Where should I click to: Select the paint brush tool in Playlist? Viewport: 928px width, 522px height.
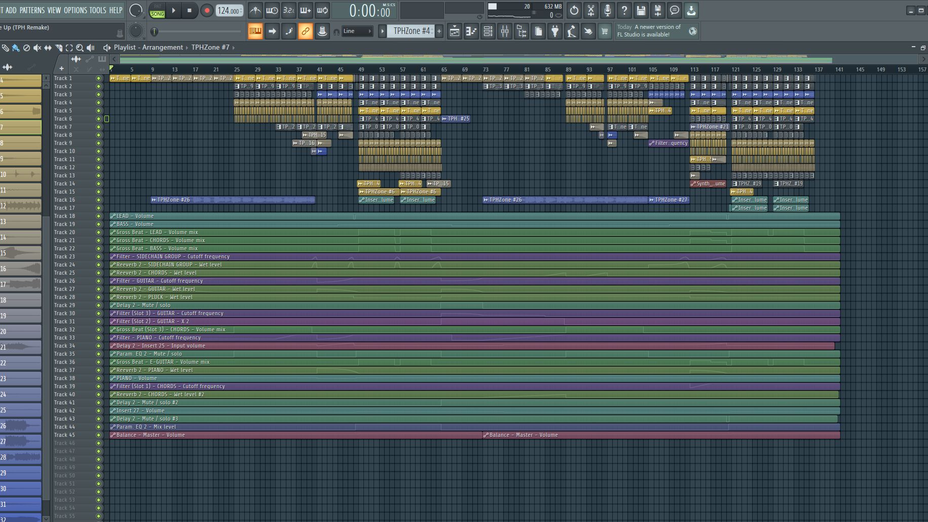point(16,48)
